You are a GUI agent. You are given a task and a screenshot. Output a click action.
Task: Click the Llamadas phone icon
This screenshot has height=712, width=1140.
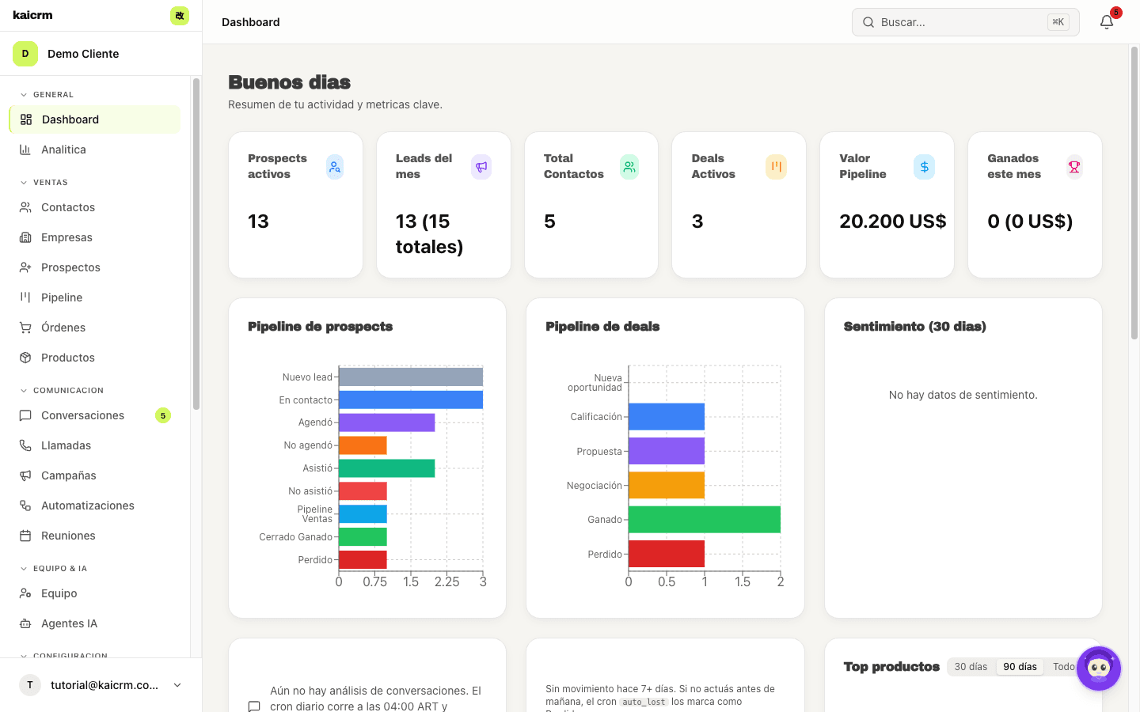click(x=25, y=445)
